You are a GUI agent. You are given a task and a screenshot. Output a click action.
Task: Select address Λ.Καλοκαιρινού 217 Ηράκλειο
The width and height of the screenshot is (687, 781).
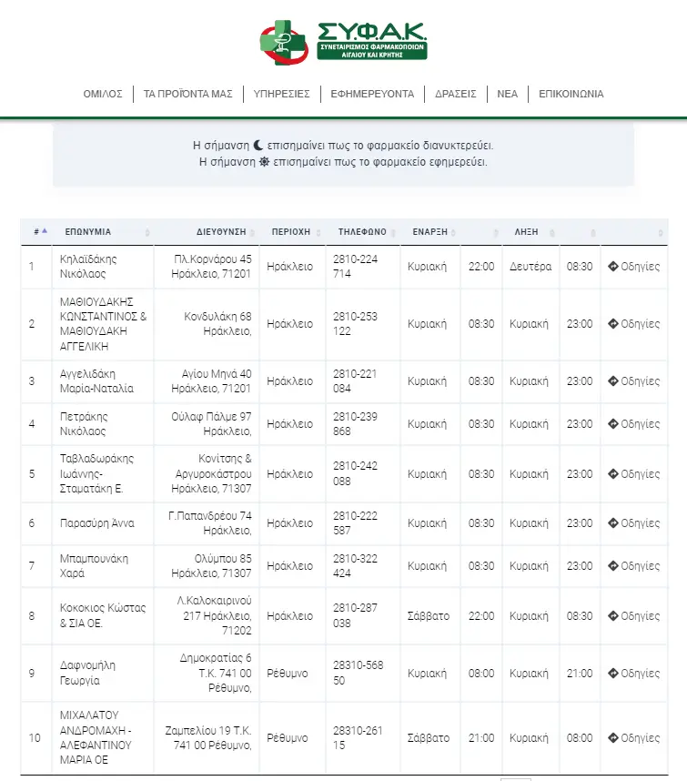coord(214,615)
